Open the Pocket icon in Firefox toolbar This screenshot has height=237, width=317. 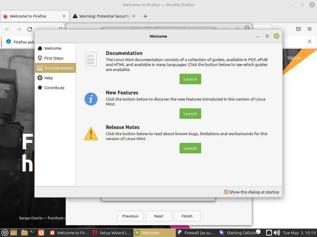pyautogui.click(x=298, y=29)
